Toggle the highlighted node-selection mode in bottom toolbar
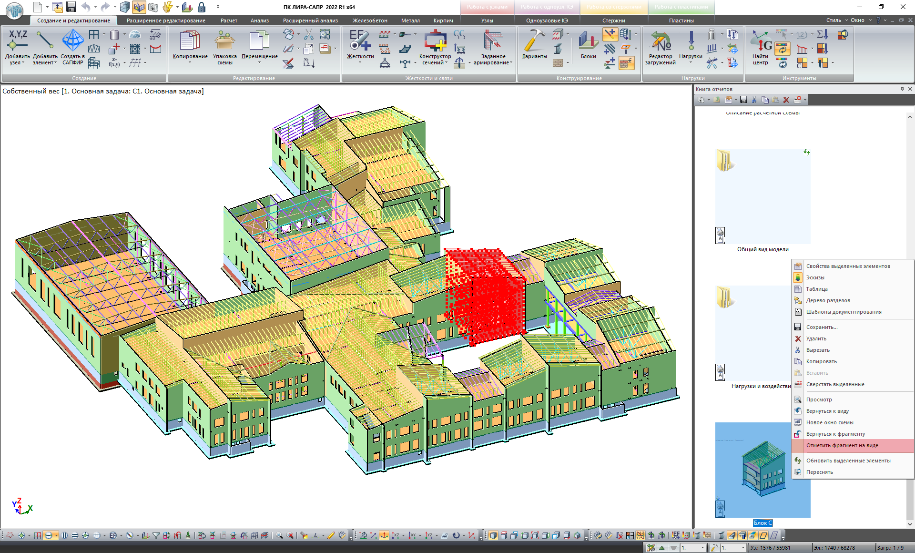This screenshot has width=915, height=553. [x=48, y=535]
